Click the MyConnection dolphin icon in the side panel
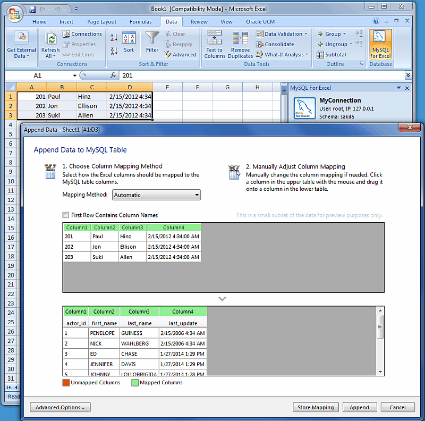 pyautogui.click(x=304, y=108)
